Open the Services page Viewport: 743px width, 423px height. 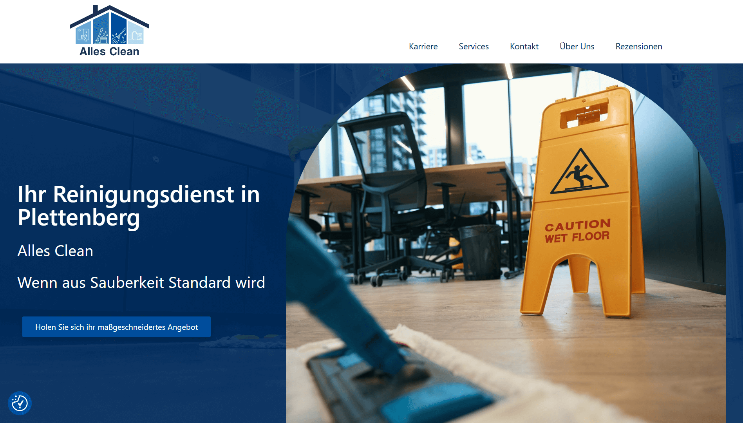coord(474,46)
